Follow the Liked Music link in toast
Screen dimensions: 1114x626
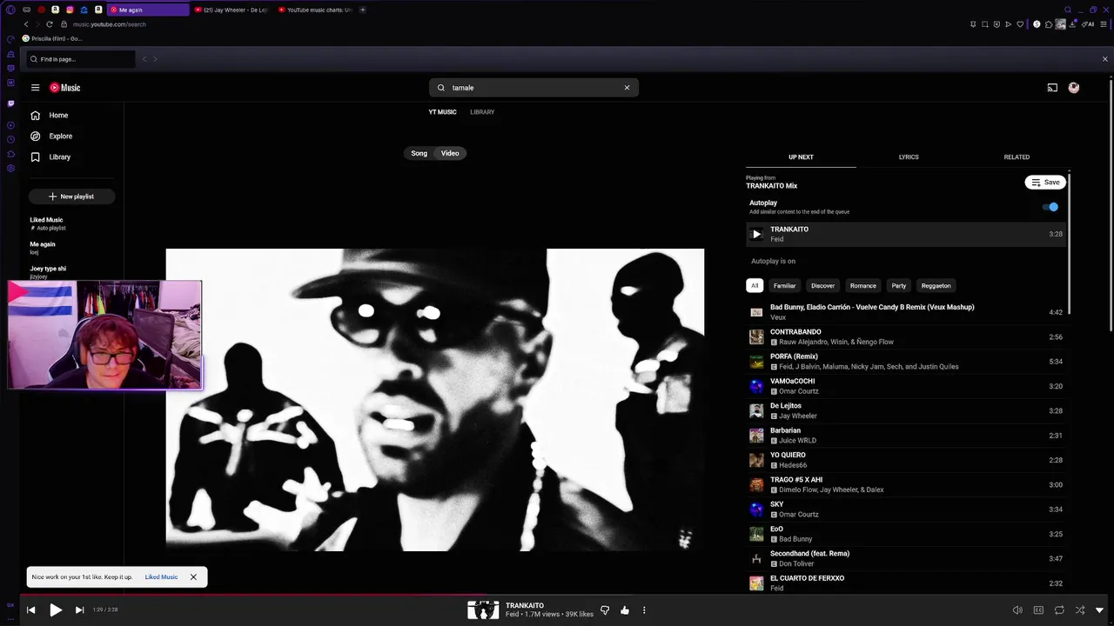pyautogui.click(x=161, y=577)
